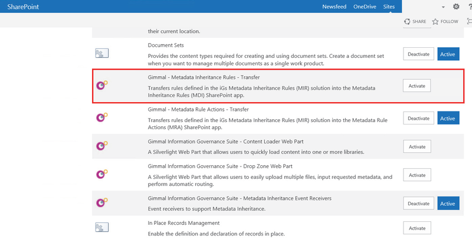Click the Gimmal icon for Drop Zone Web Part
Image resolution: width=472 pixels, height=239 pixels.
101,175
